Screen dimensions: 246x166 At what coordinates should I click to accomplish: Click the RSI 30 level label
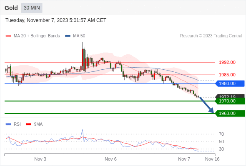click(x=221, y=149)
